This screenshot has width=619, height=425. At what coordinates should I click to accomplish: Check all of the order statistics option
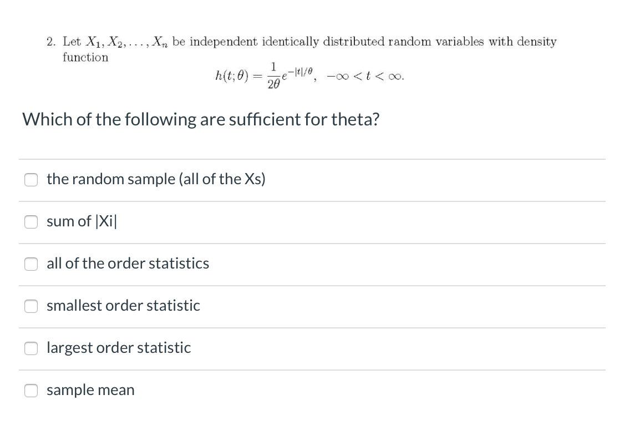point(31,264)
